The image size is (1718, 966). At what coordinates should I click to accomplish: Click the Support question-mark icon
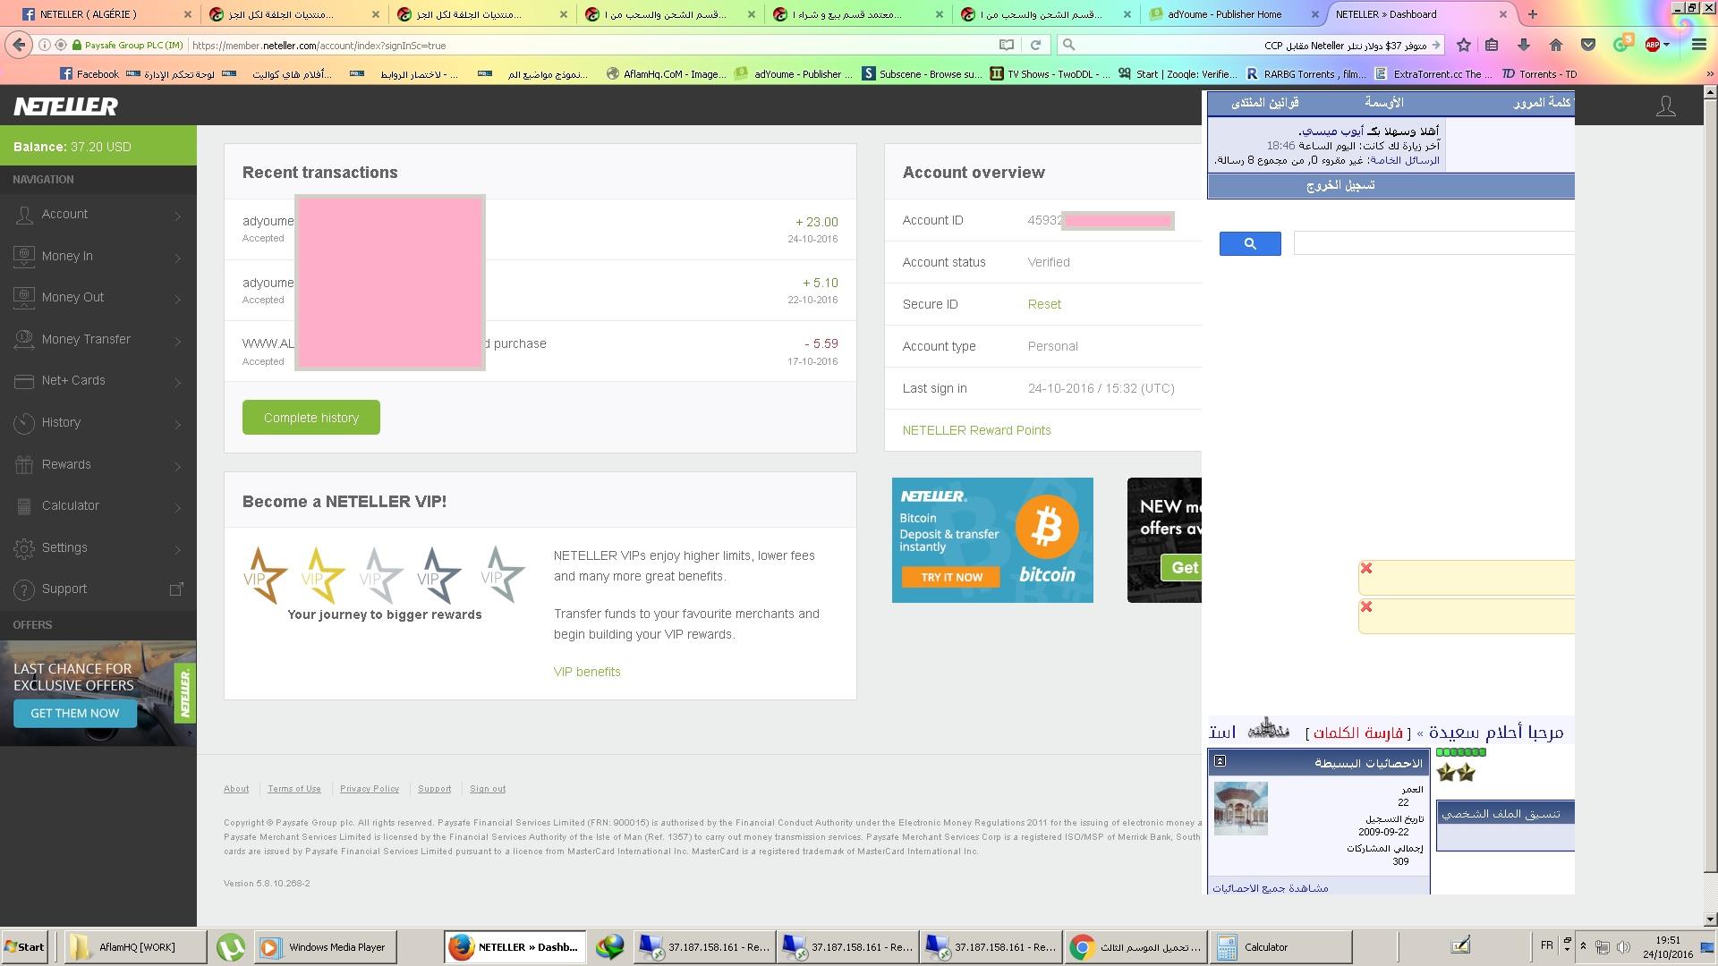pyautogui.click(x=24, y=589)
